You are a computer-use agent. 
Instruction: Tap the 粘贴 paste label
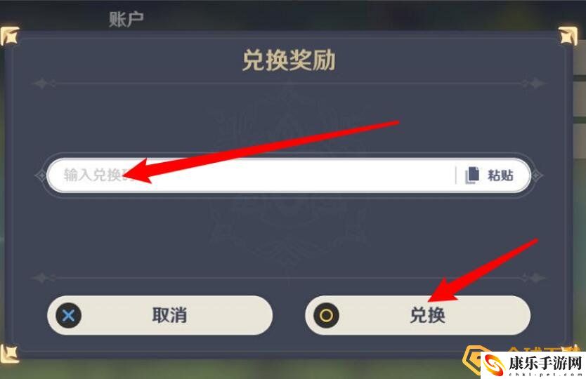pos(500,175)
